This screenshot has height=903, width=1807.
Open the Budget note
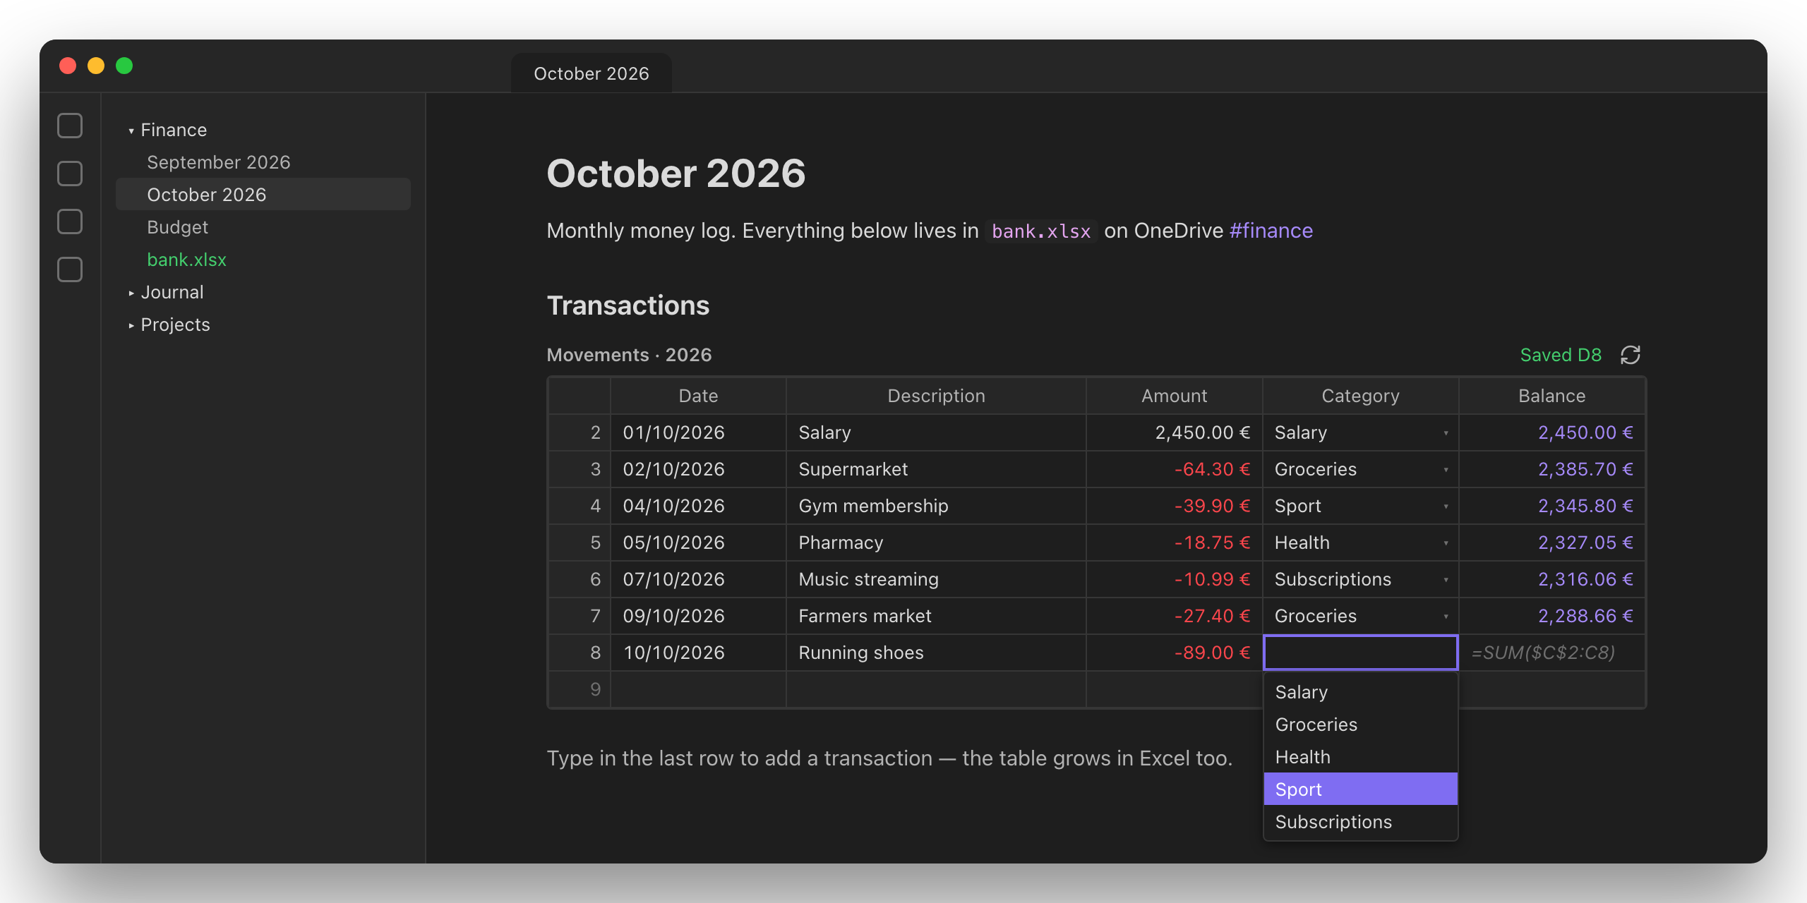coord(263,227)
